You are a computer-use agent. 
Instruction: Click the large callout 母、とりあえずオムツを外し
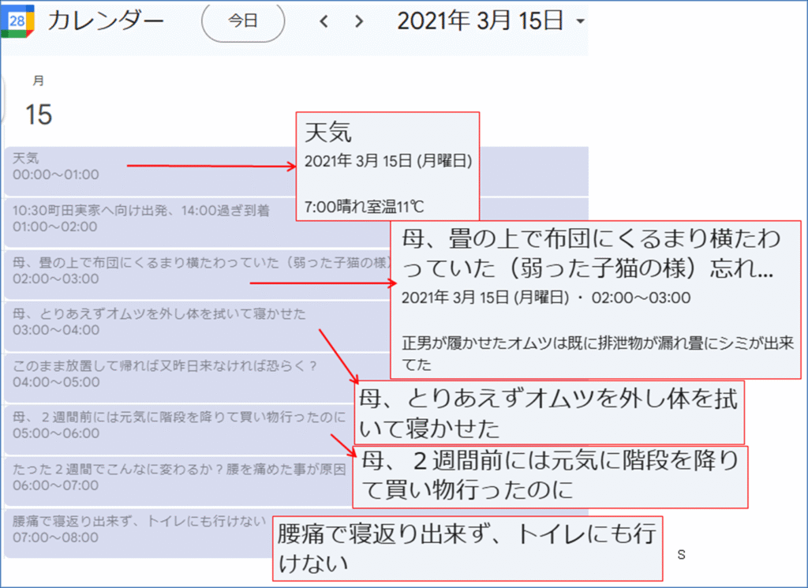click(x=548, y=414)
